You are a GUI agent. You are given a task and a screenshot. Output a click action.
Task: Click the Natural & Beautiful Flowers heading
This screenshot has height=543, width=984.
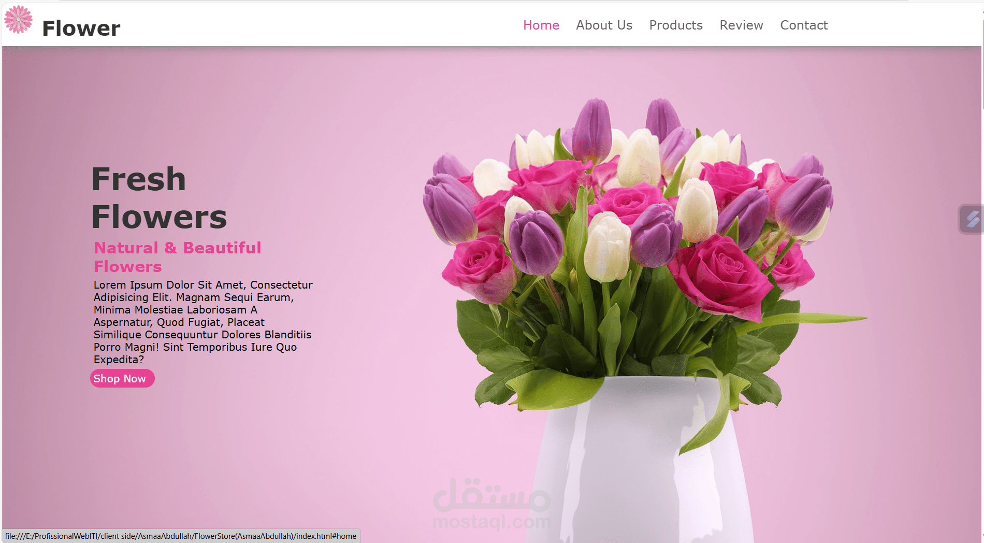pyautogui.click(x=177, y=256)
